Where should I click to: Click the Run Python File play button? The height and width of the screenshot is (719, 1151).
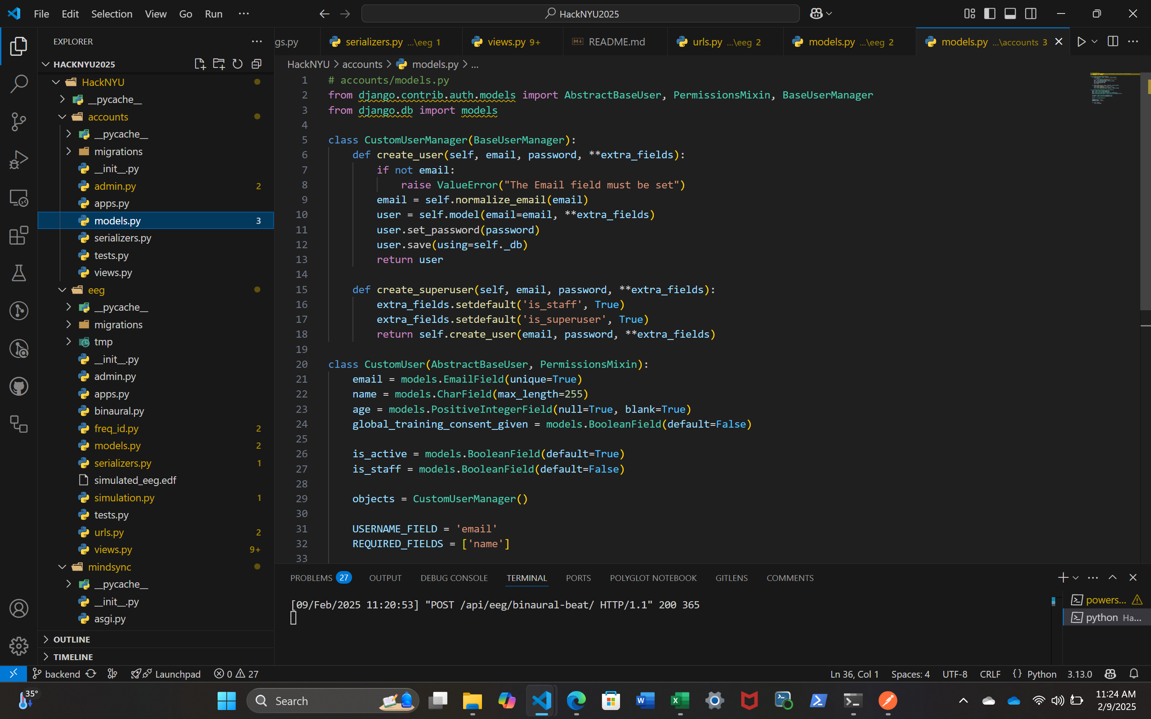1081,42
